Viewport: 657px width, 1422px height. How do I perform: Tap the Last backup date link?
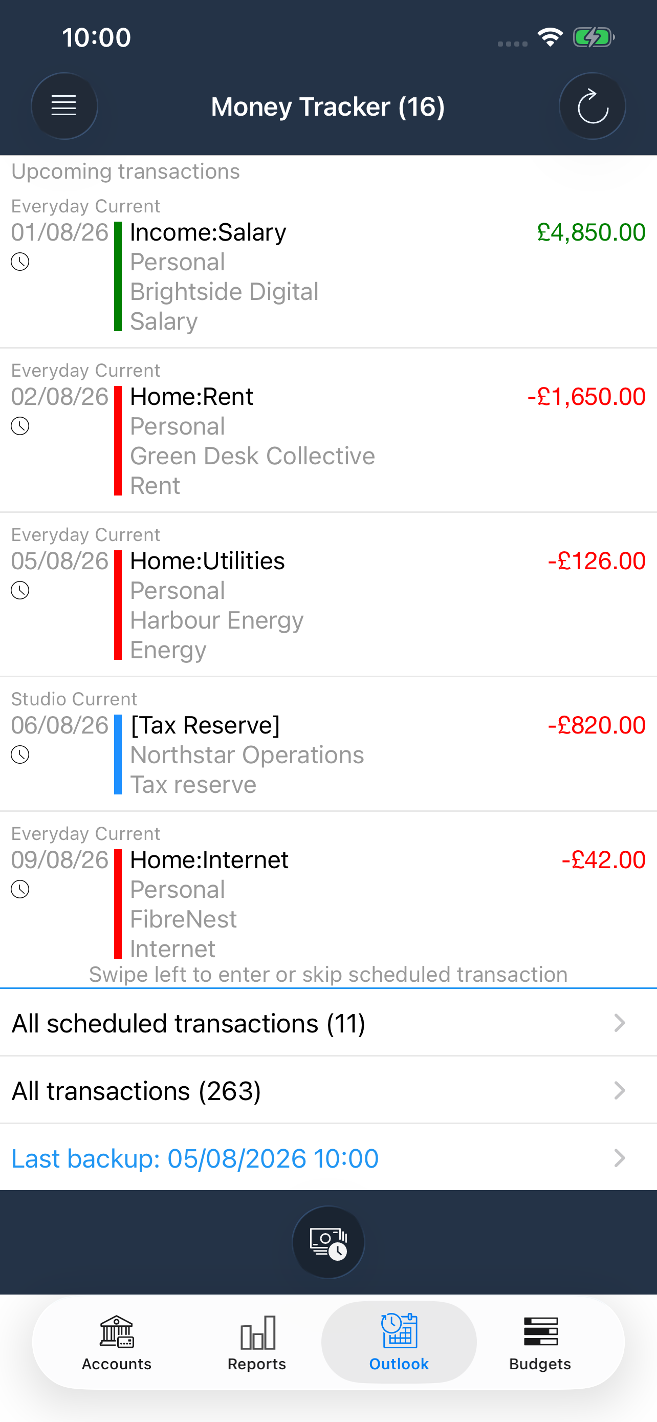tap(195, 1158)
